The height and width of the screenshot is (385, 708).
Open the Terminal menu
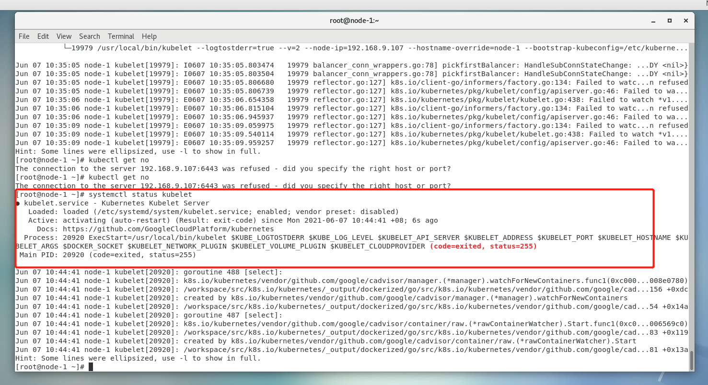121,36
